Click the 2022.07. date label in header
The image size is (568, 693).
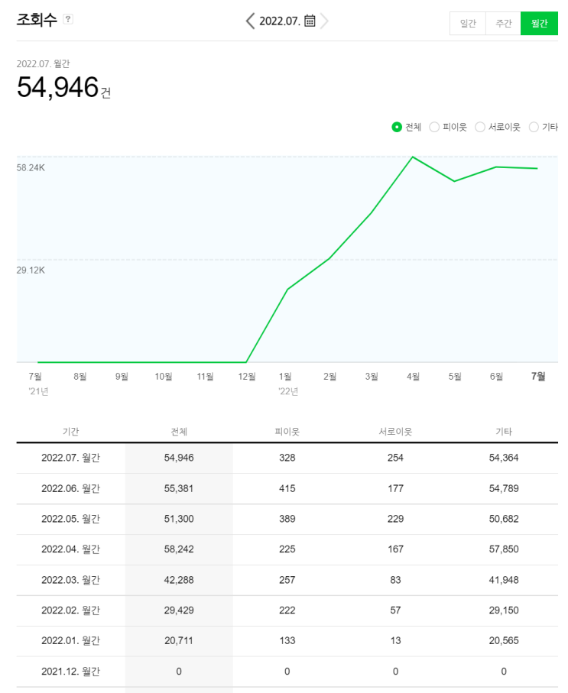(x=280, y=21)
